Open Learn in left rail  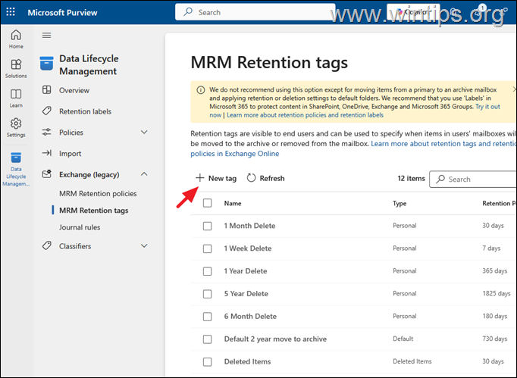click(16, 98)
